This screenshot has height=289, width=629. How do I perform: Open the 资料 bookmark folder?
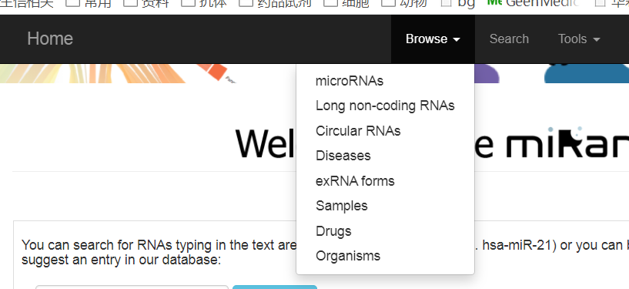(146, 3)
